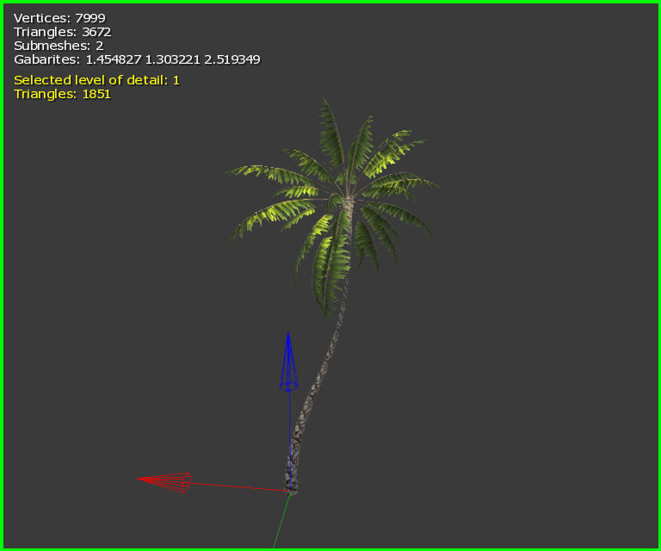Viewport: 661px width, 551px height.
Task: Click the white 'Triangles: 3672' text
Action: [62, 32]
